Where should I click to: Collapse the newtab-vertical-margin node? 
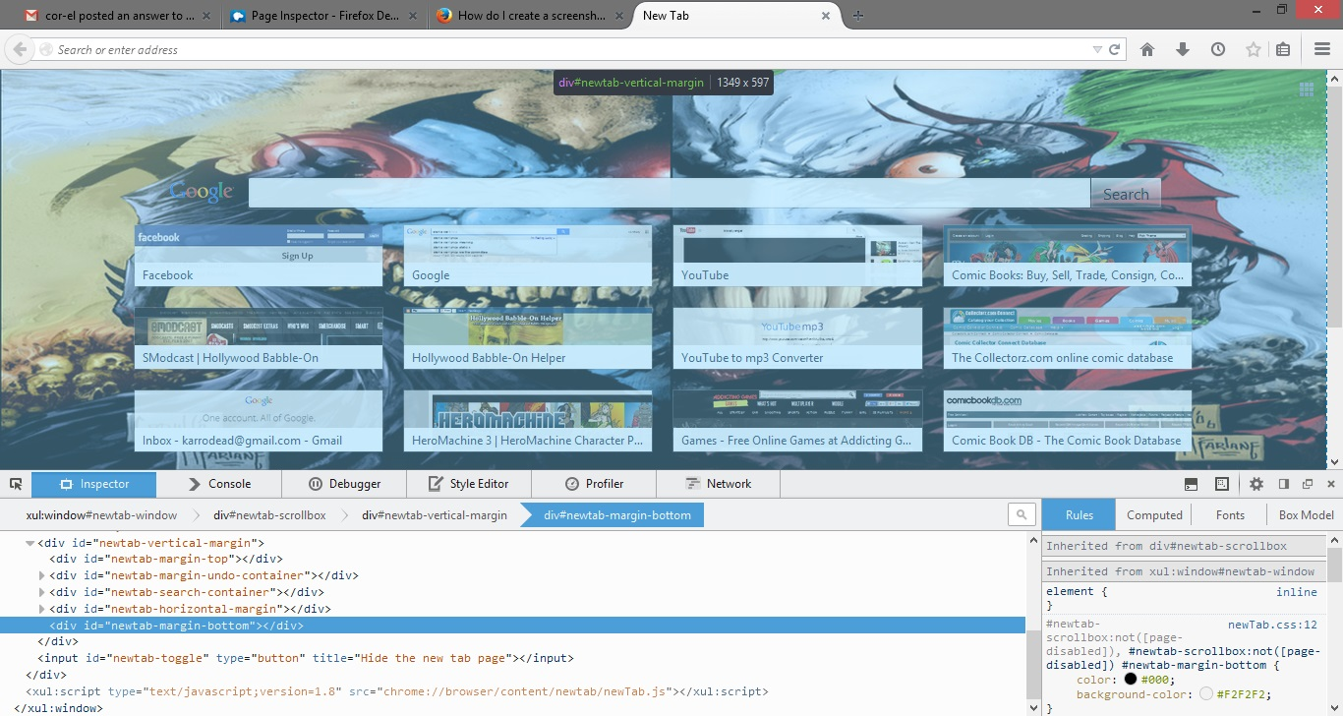pyautogui.click(x=29, y=543)
